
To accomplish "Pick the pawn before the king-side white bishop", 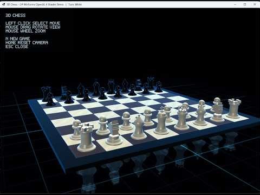I will pos(126,121).
